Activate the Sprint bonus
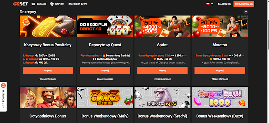Viewport: 269px width, 123px height. click(162, 70)
